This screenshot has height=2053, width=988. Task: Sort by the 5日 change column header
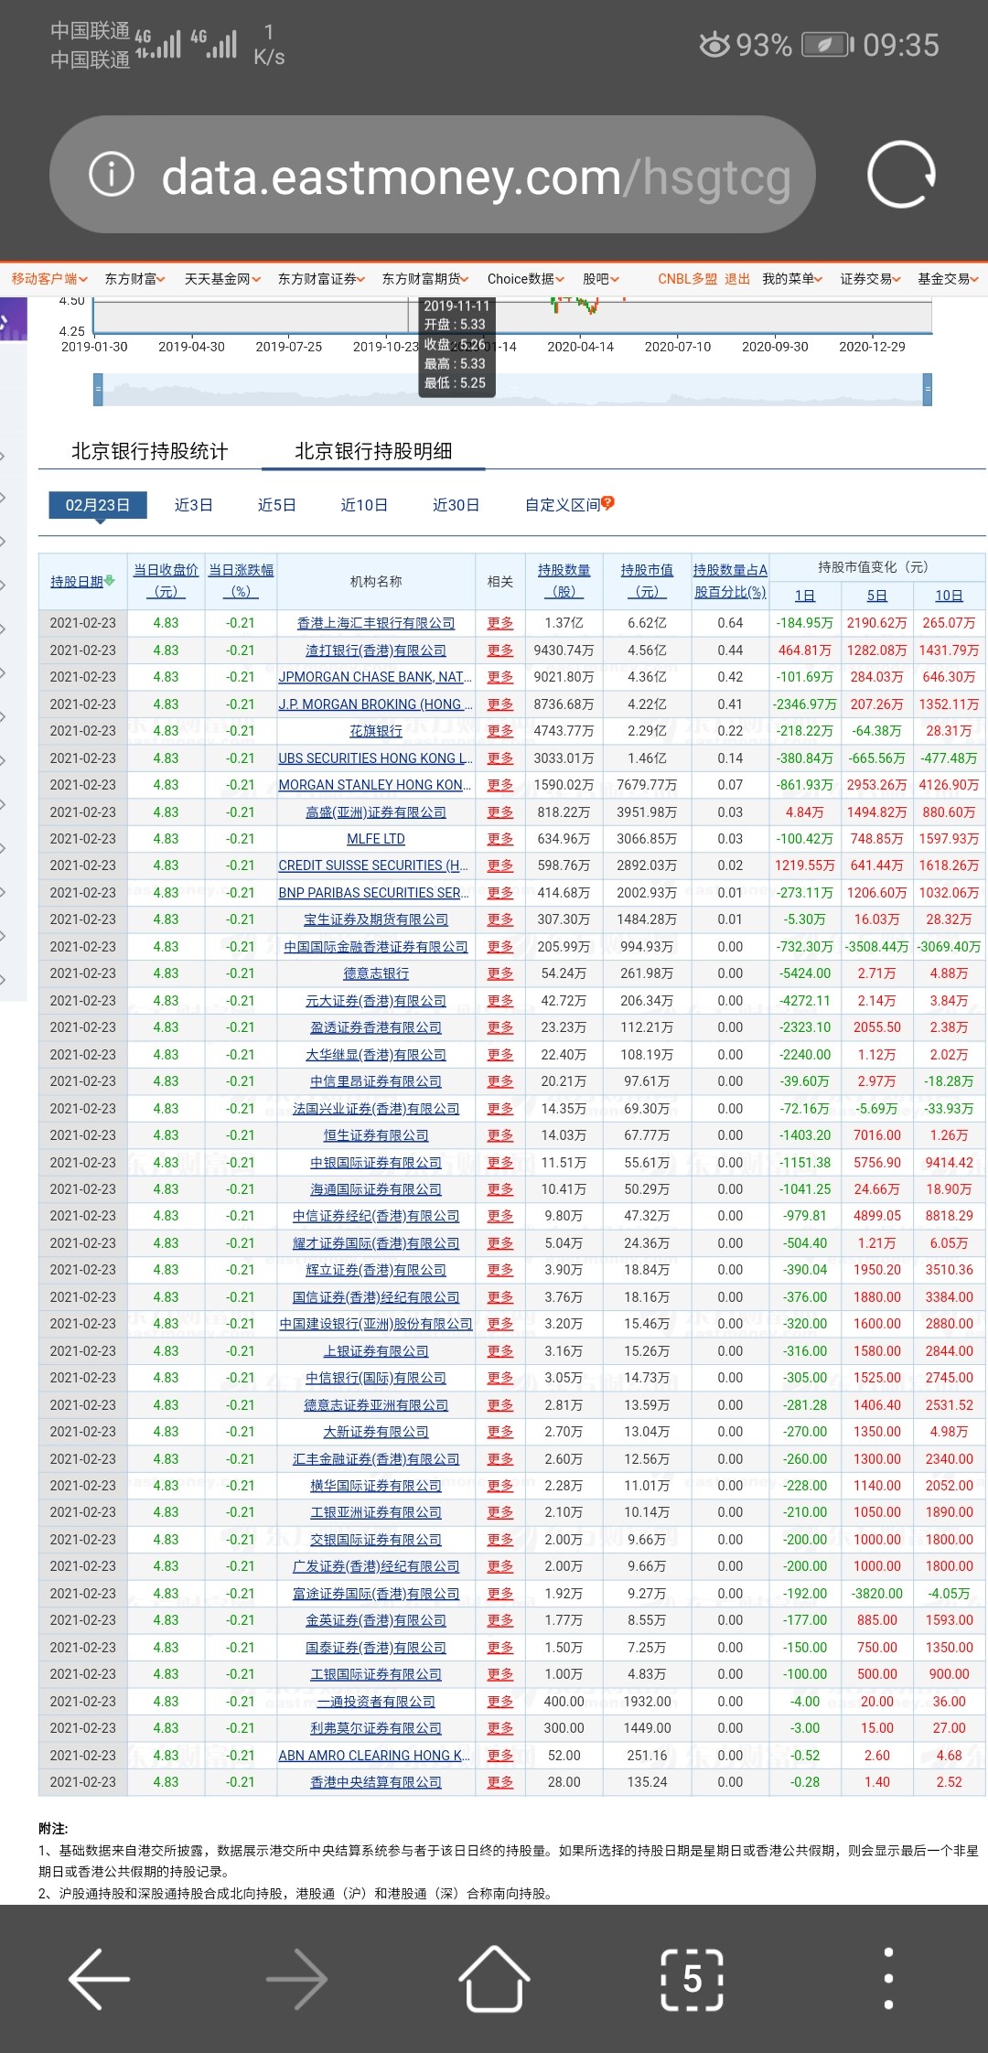point(876,596)
